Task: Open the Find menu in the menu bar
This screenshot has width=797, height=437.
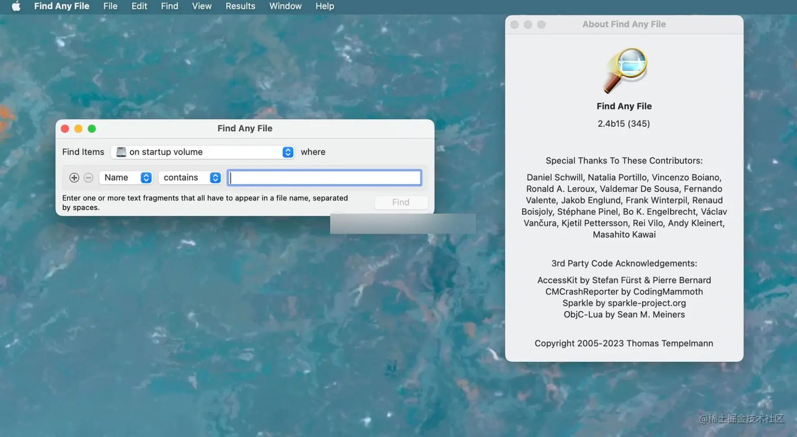Action: [x=170, y=6]
